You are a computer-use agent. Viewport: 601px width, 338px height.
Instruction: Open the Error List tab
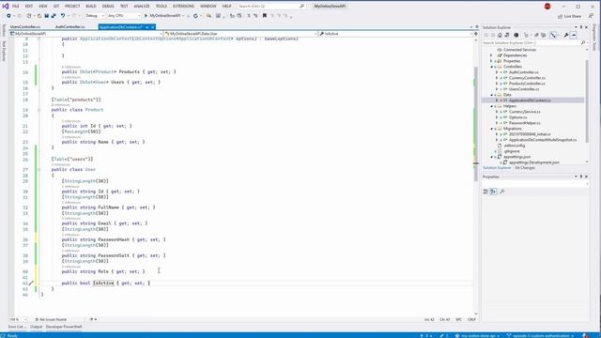point(16,327)
